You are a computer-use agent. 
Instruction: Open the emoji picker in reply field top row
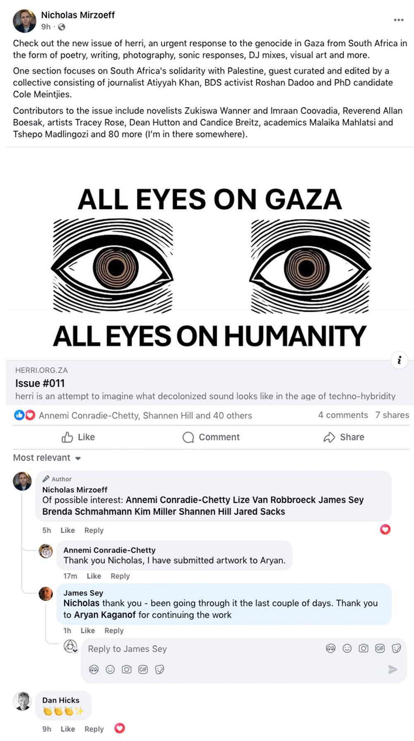(347, 648)
